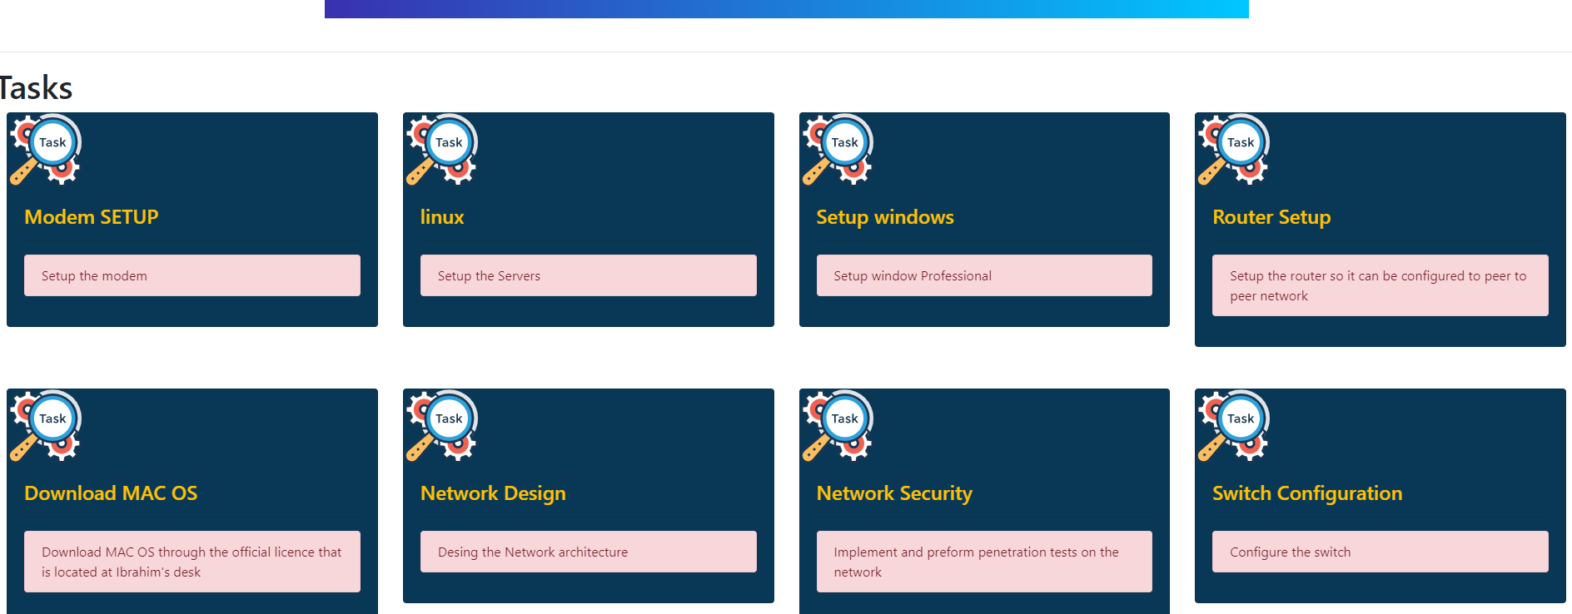Screen dimensions: 1572x614
Task: Click the Task icon on linux card
Action: pos(441,150)
